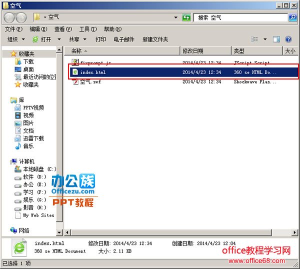300x269 pixels.
Task: Open the 编辑(E) menu
Action: coord(38,29)
